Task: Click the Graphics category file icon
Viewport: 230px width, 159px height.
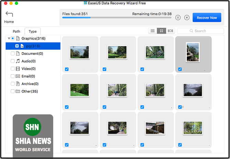Action: point(18,38)
